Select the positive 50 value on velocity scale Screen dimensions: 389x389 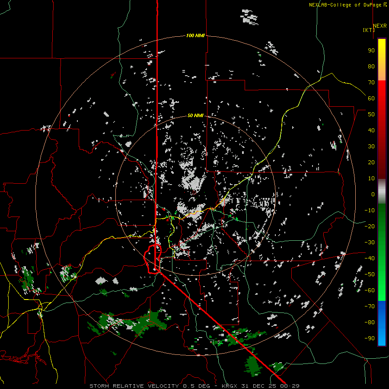coord(371,115)
